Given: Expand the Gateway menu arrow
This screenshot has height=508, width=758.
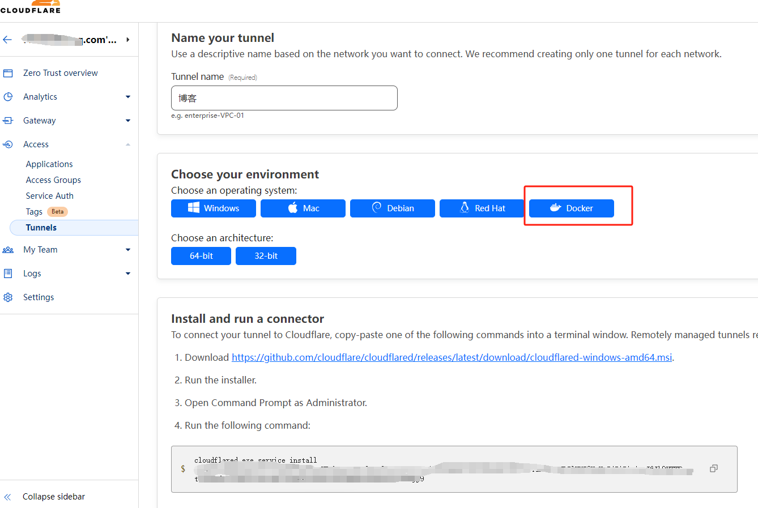Looking at the screenshot, I should point(128,121).
